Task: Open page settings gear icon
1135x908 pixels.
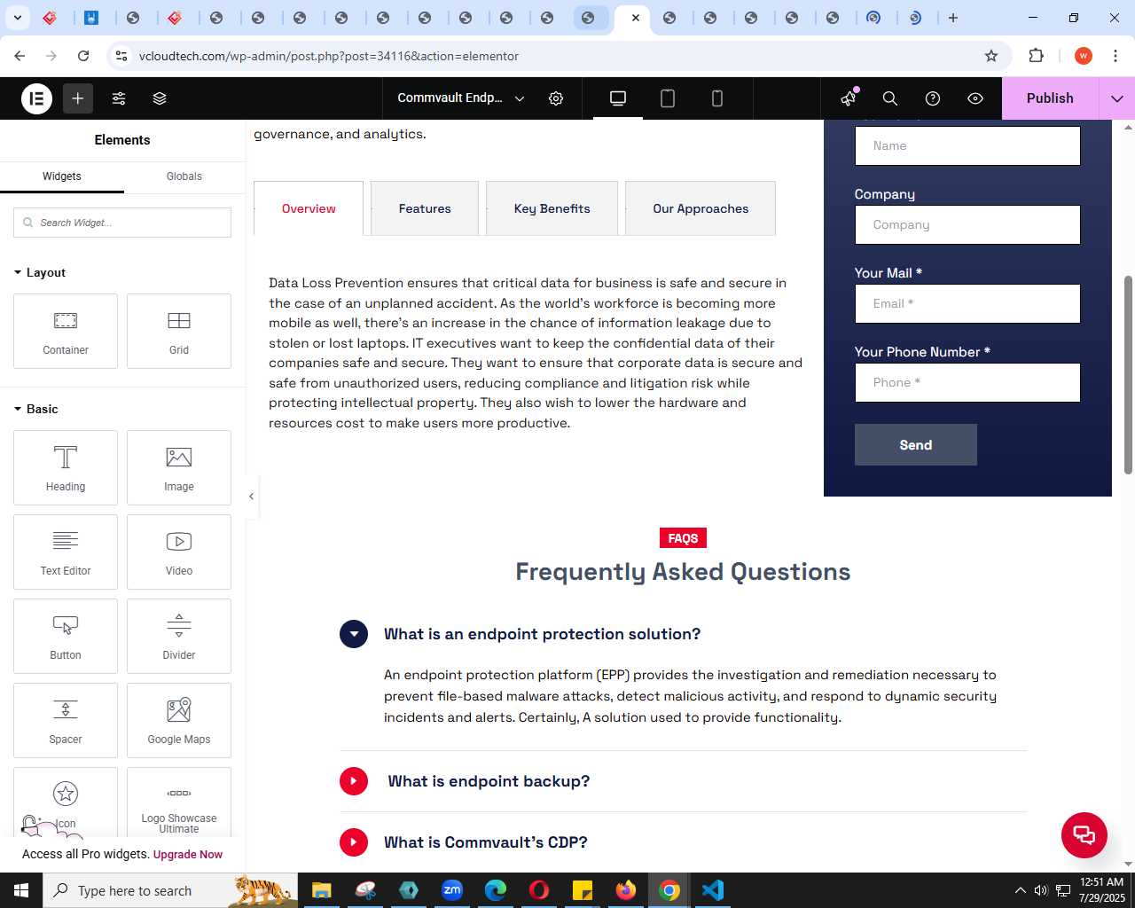Action: [x=556, y=98]
